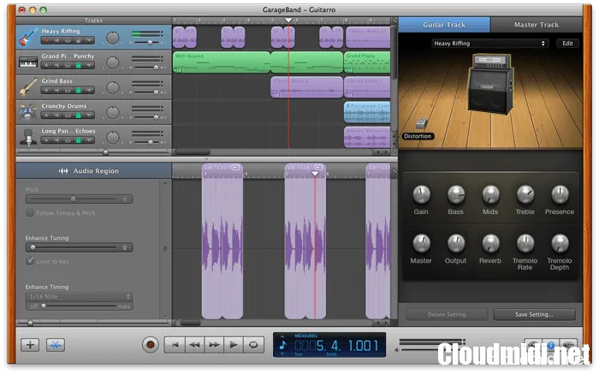Viewport: 599px width, 374px height.
Task: Click the Heavy Riffing electric guitar icon
Action: [x=27, y=37]
